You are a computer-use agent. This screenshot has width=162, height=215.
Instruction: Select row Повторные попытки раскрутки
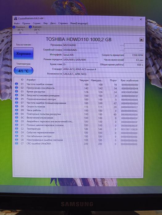coord(78,114)
